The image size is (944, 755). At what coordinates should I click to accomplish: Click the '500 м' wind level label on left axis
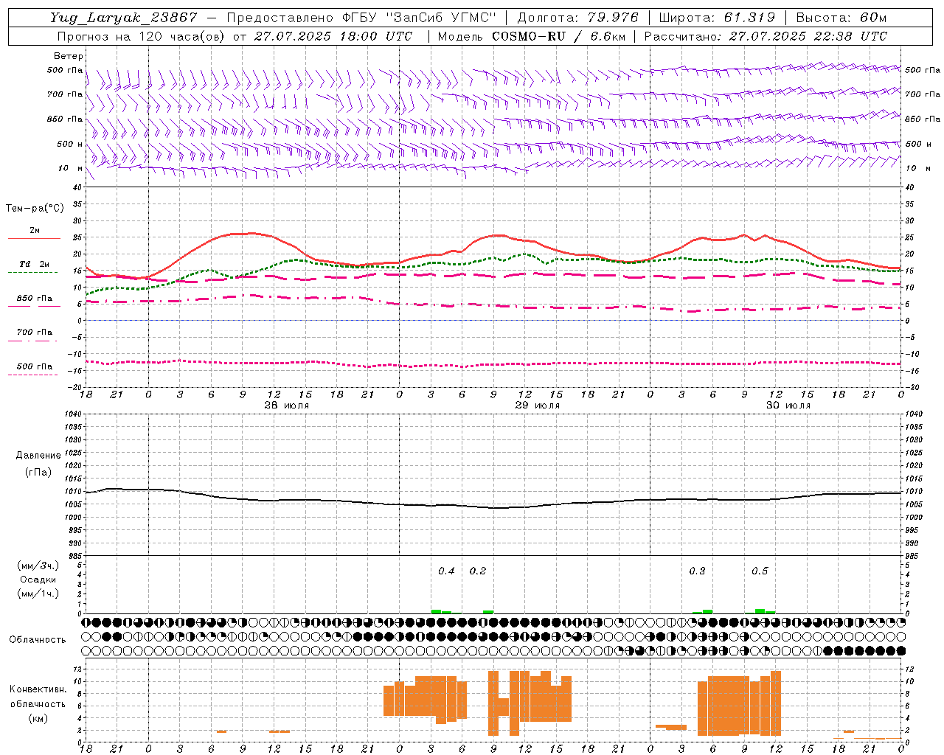click(x=71, y=144)
